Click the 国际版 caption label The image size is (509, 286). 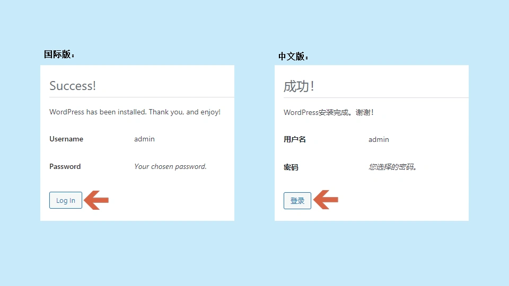coord(59,55)
